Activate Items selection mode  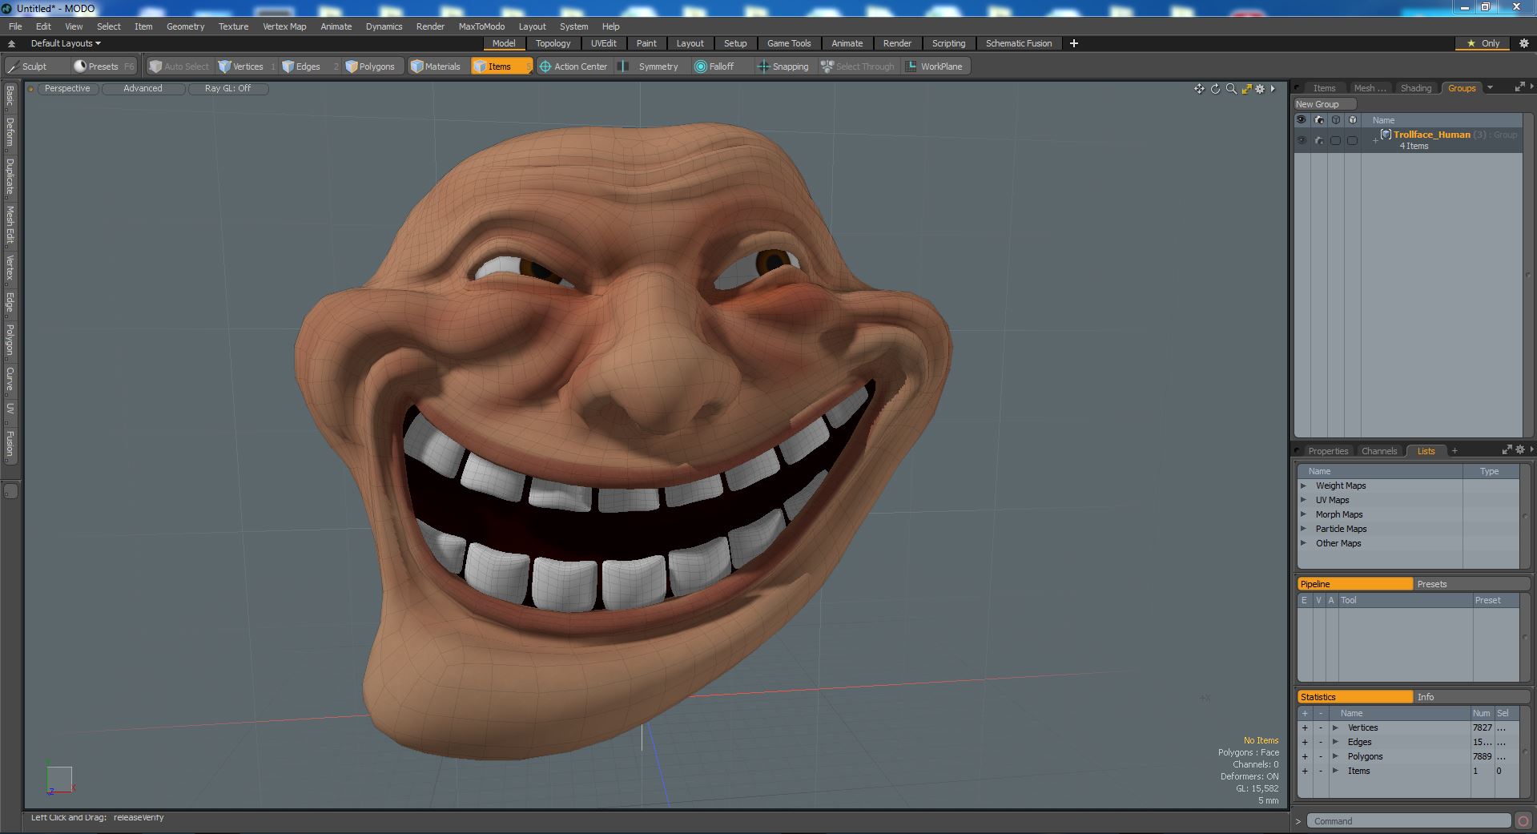(x=501, y=66)
